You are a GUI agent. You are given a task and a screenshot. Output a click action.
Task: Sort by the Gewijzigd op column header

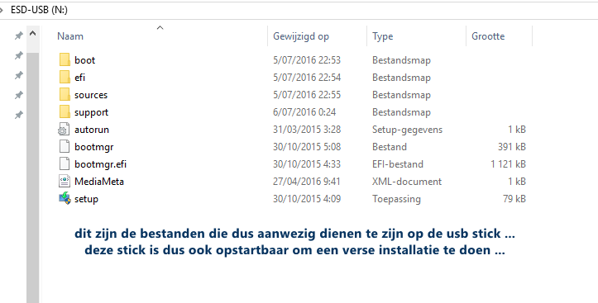click(301, 36)
